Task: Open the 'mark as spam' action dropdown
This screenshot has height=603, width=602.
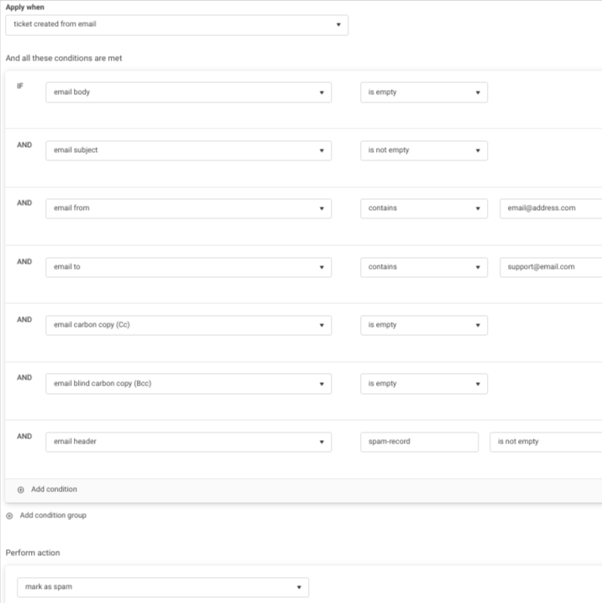Action: [x=163, y=587]
